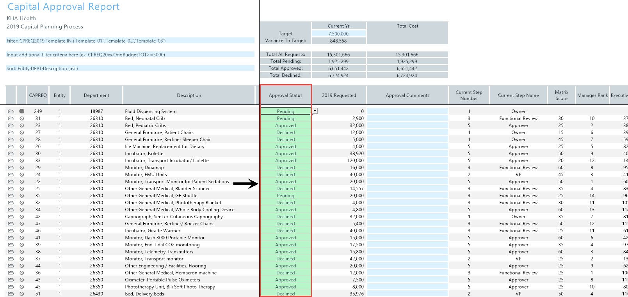628x297 pixels.
Task: Open the Approval Status dropdown arrow for Fluid Dispensing System
Action: [315, 111]
